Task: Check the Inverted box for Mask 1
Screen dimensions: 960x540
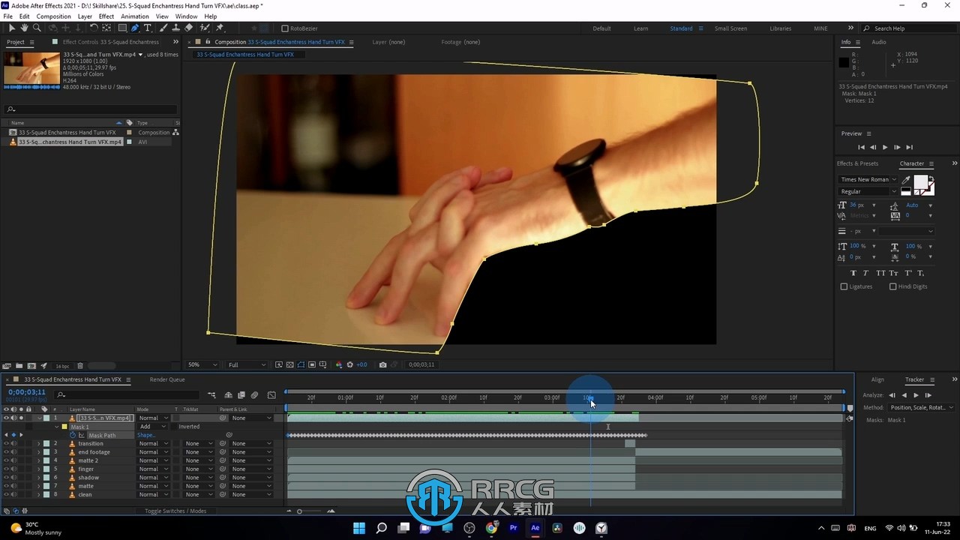Action: click(x=173, y=427)
